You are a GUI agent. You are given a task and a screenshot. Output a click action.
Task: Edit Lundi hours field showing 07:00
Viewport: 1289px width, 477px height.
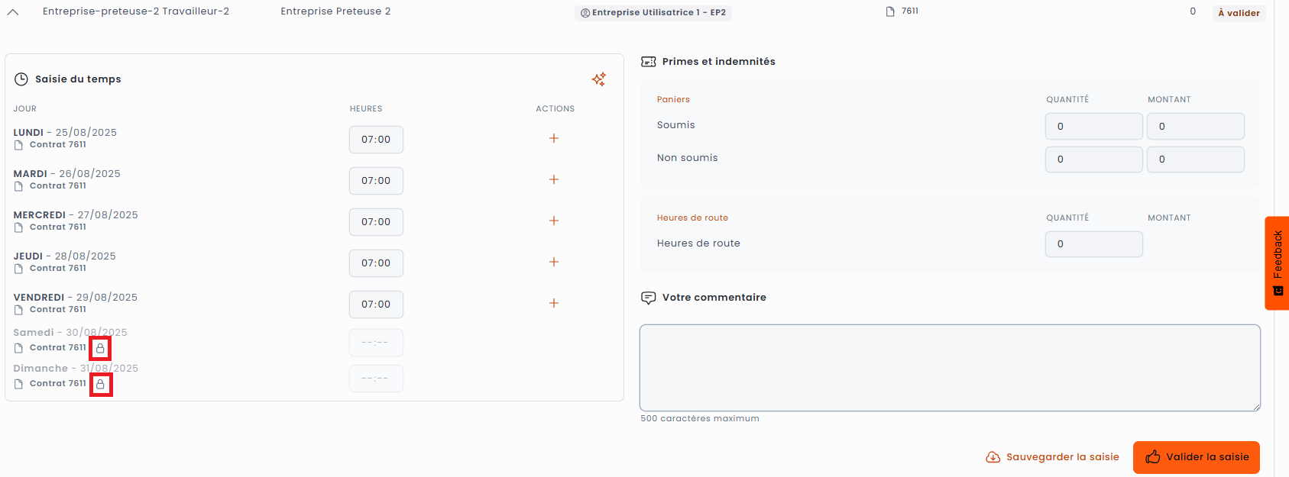click(376, 140)
